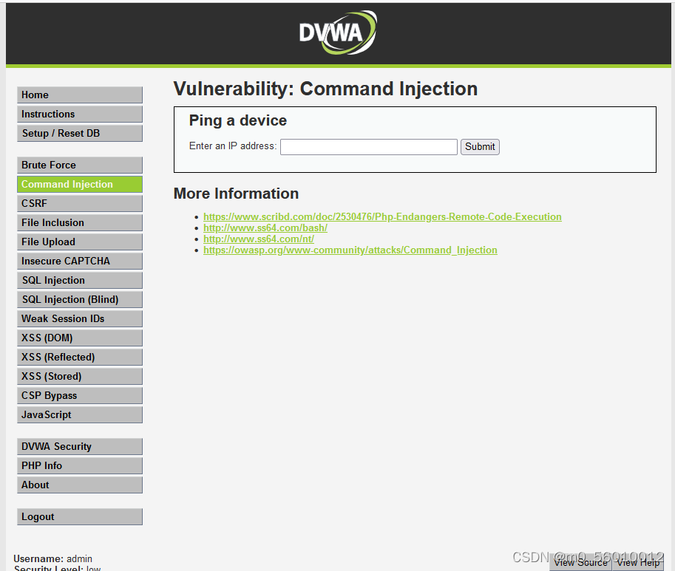Open Setup / Reset DB page
This screenshot has width=675, height=571.
80,133
